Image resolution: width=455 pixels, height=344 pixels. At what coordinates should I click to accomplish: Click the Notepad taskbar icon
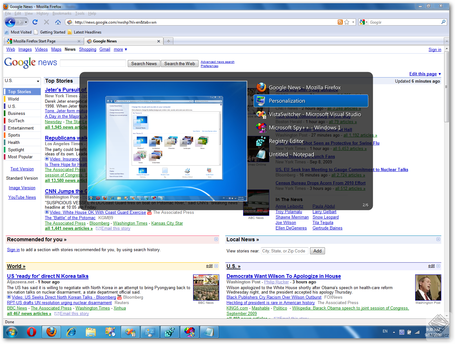click(x=209, y=332)
